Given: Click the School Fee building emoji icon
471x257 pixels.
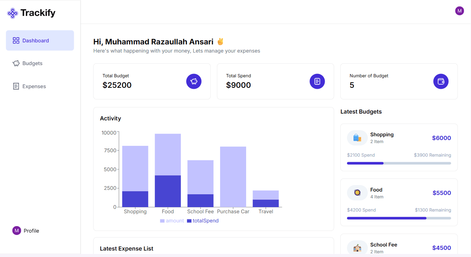Looking at the screenshot, I should tap(357, 248).
